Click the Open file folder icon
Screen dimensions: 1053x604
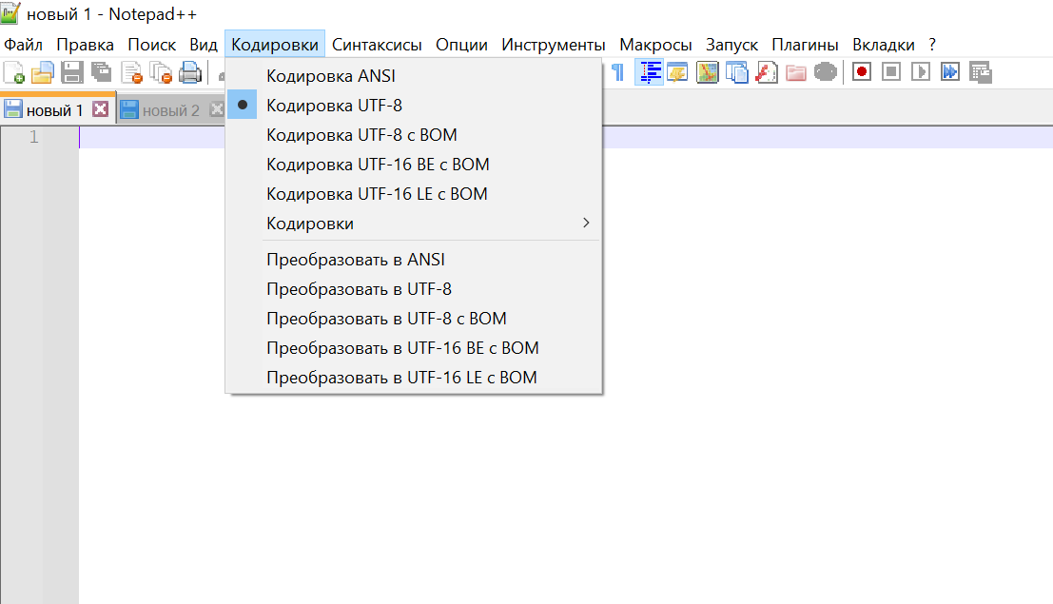pos(42,72)
